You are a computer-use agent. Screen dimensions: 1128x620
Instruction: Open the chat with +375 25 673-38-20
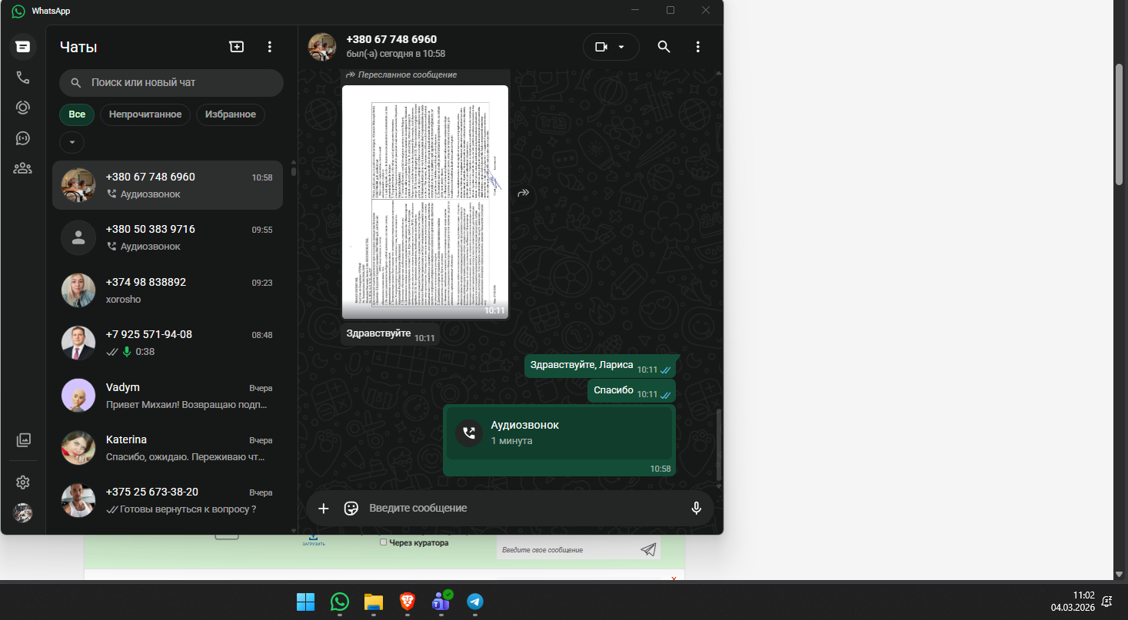point(168,500)
